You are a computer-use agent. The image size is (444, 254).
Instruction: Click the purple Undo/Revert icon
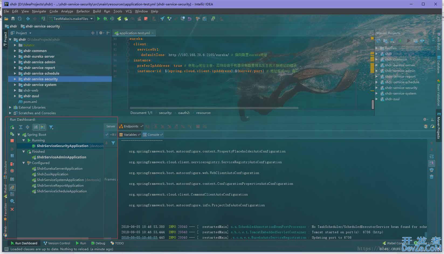[190, 19]
